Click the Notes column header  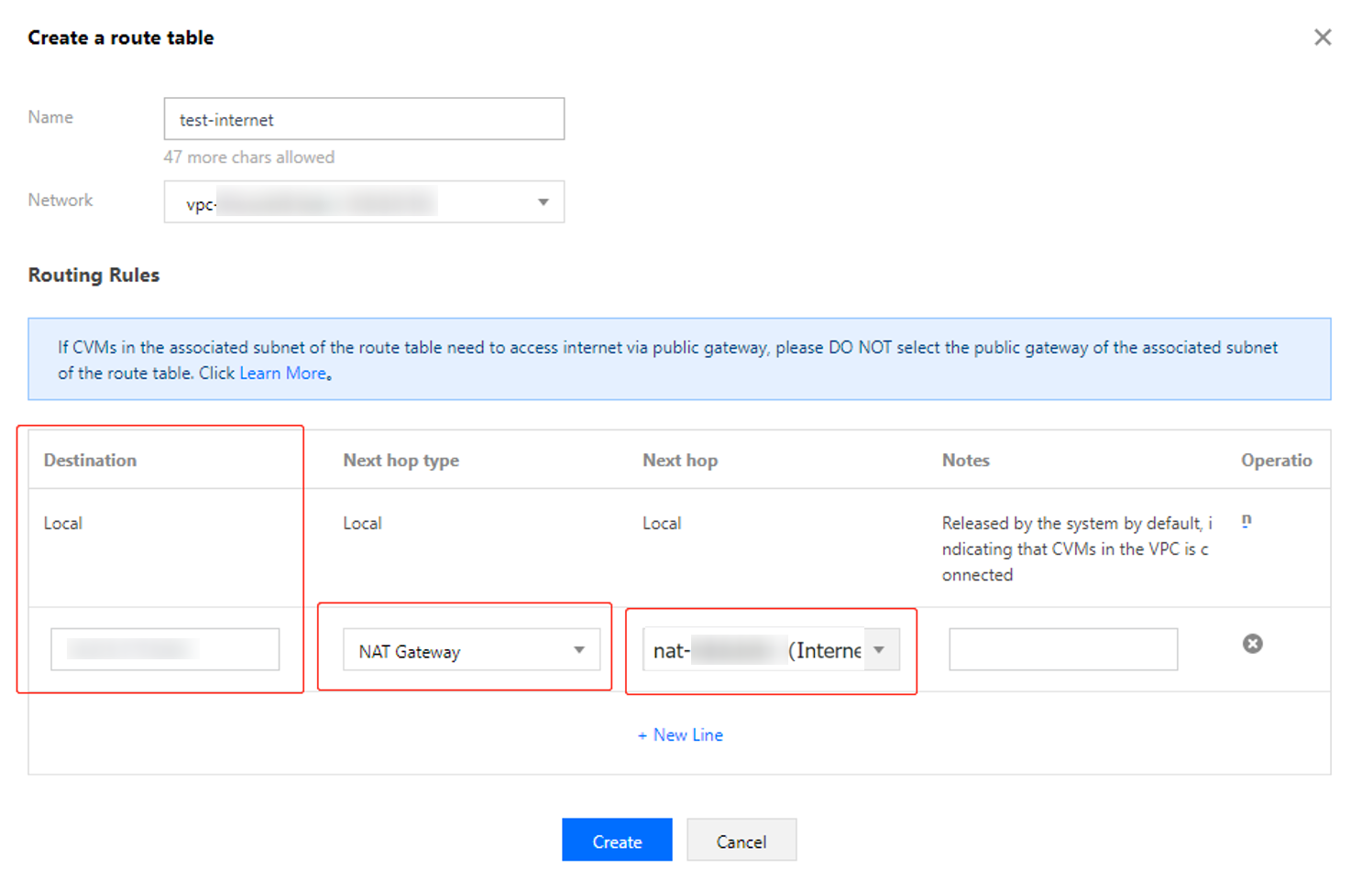[x=965, y=461]
